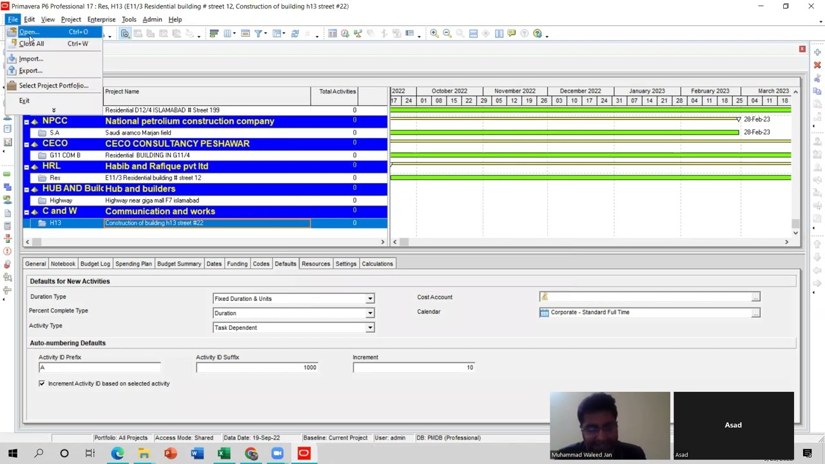Collapse the HRL group
The height and width of the screenshot is (464, 825).
(x=26, y=166)
